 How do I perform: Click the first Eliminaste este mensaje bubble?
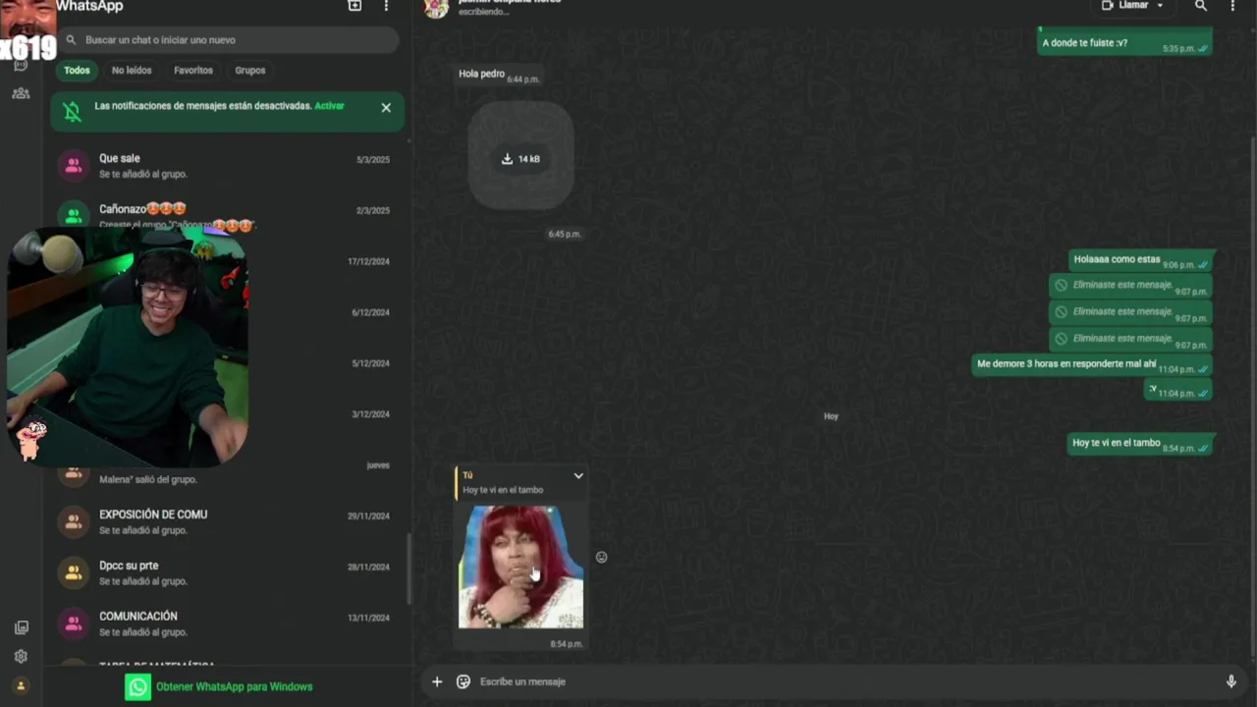point(1129,286)
